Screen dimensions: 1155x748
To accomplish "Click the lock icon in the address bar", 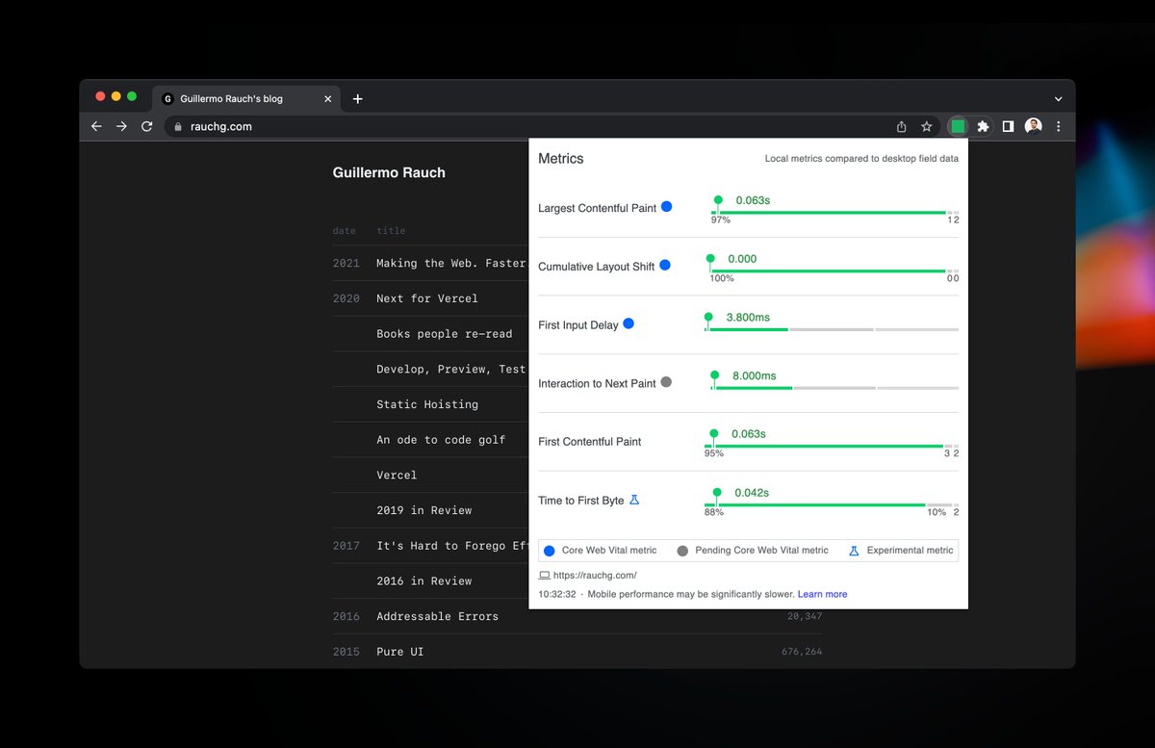I will [x=177, y=126].
